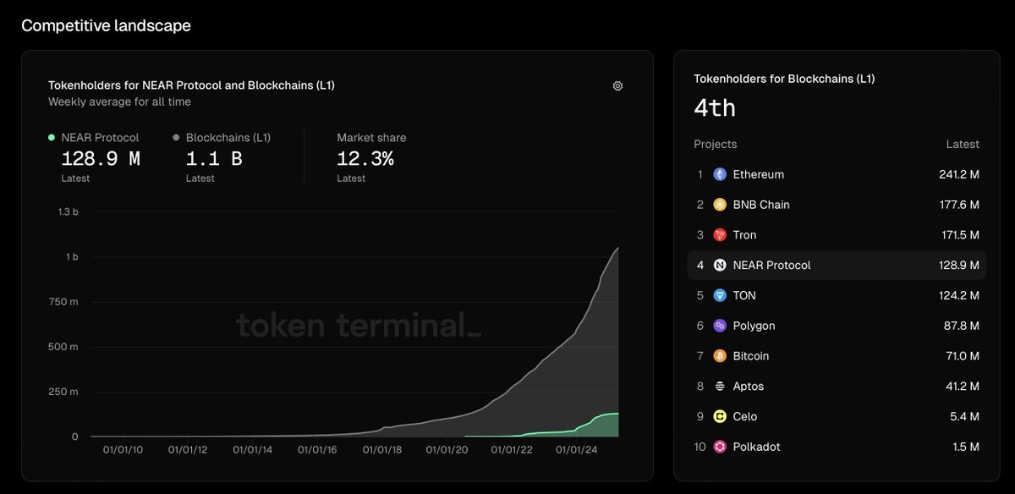The width and height of the screenshot is (1015, 494).
Task: Click the NEAR Protocol logo icon
Action: (x=720, y=266)
